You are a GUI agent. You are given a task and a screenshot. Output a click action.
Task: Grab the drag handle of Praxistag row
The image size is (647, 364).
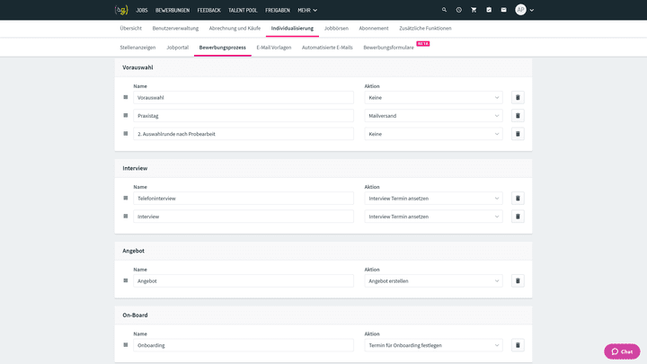click(126, 116)
